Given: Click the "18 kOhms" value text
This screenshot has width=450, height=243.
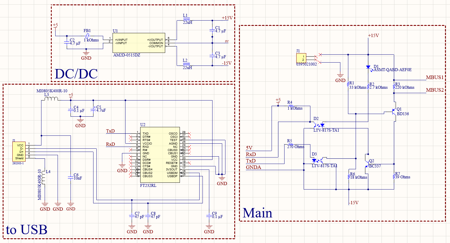Looking at the screenshot, I should [x=359, y=177].
